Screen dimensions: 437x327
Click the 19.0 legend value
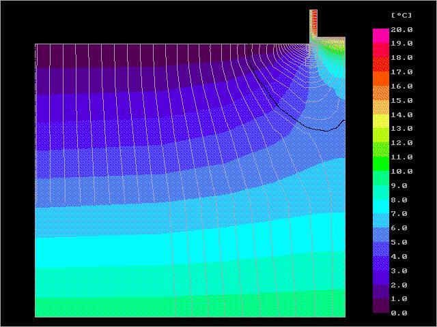tap(401, 44)
